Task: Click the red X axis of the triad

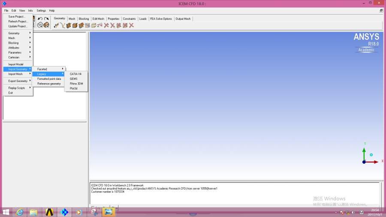Action: pos(372,162)
